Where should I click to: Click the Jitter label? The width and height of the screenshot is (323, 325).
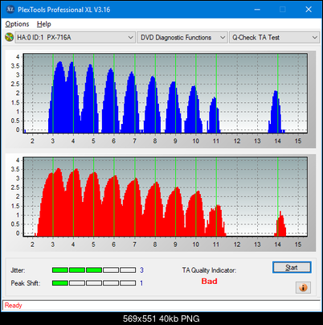point(18,270)
